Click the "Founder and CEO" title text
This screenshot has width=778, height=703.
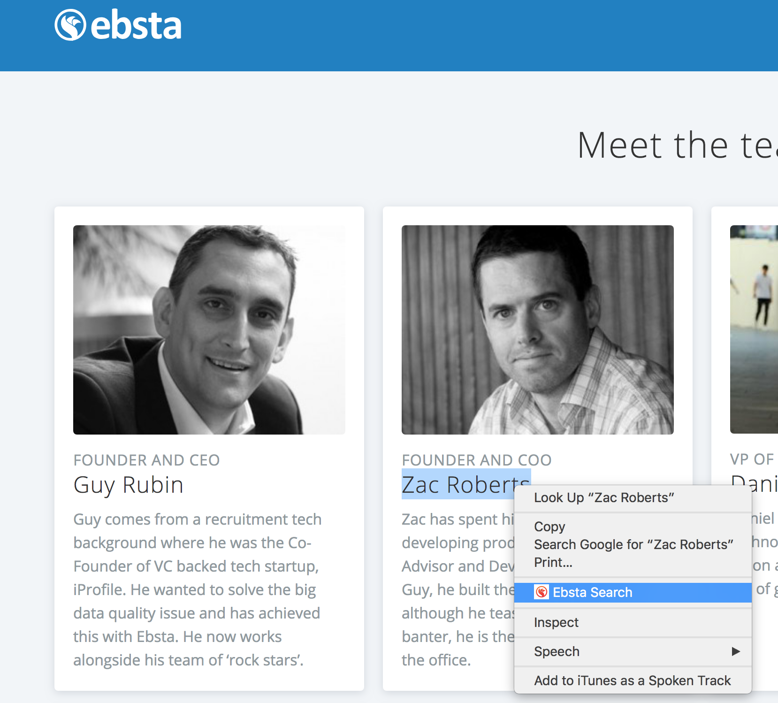tap(146, 460)
